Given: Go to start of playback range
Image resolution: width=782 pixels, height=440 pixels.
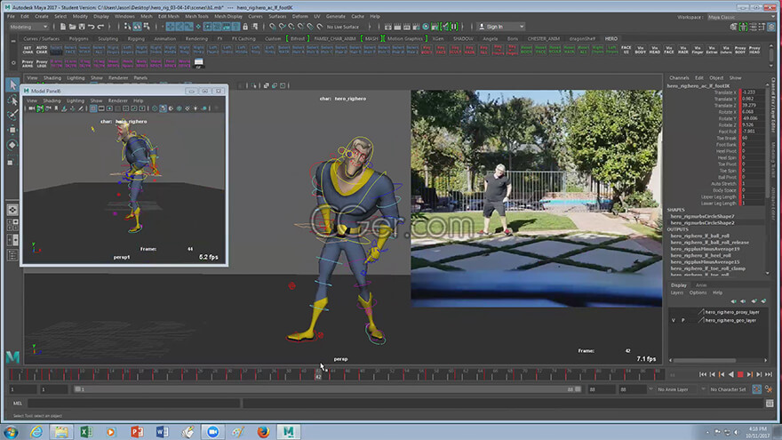Looking at the screenshot, I should [x=703, y=374].
